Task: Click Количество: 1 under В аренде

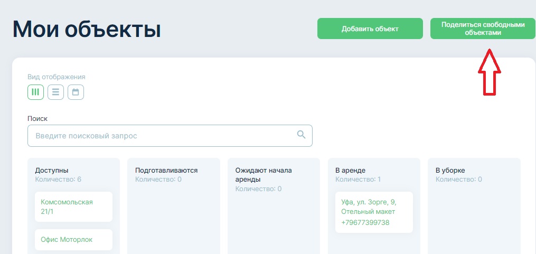Action: (x=358, y=180)
